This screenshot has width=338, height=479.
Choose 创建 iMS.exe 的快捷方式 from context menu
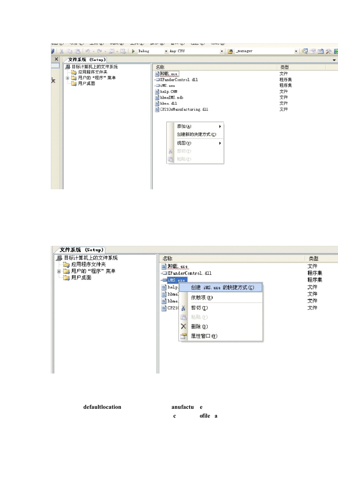coord(222,288)
